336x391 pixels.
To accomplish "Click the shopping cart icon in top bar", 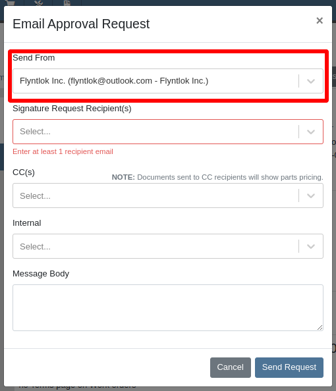I will pos(10,3).
